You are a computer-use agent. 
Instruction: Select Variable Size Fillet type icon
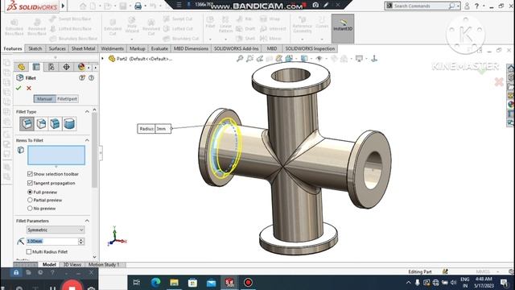[41, 124]
